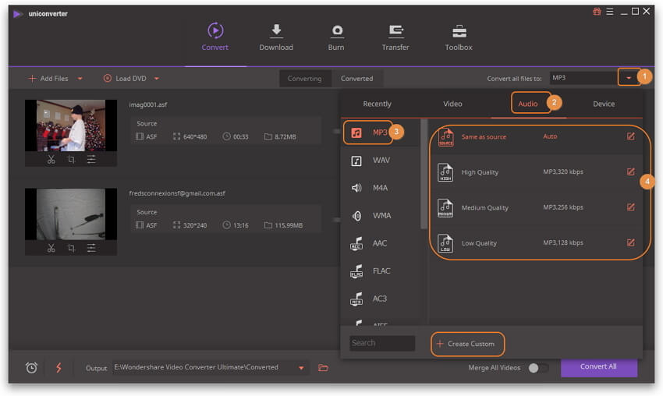
Task: Click the Output path field
Action: click(204, 368)
